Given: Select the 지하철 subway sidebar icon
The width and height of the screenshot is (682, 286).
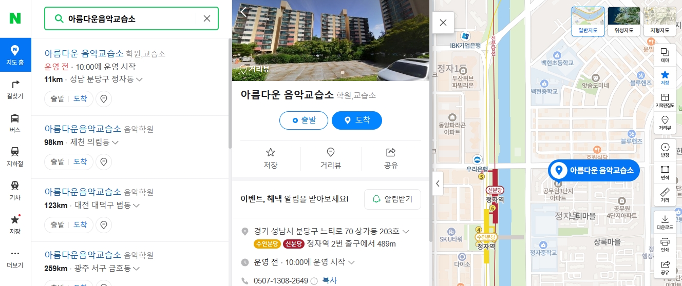Looking at the screenshot, I should click(x=15, y=157).
